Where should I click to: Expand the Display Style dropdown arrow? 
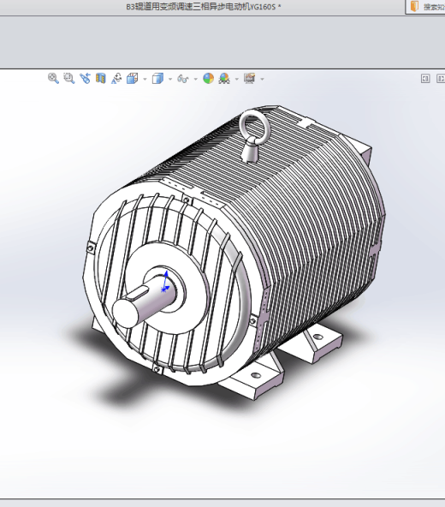tap(170, 79)
